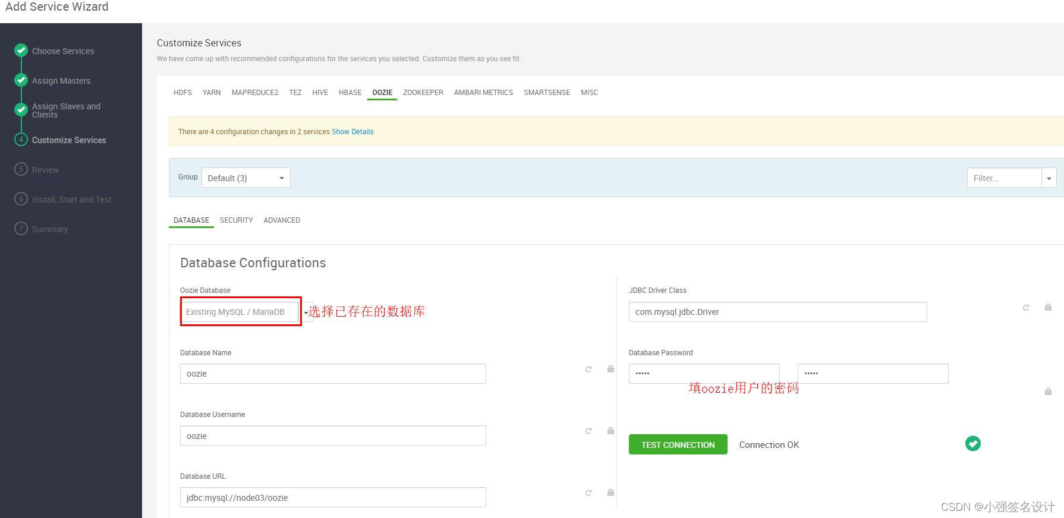Go to Assign Slaves and Clients step
The width and height of the screenshot is (1064, 518).
(x=67, y=110)
